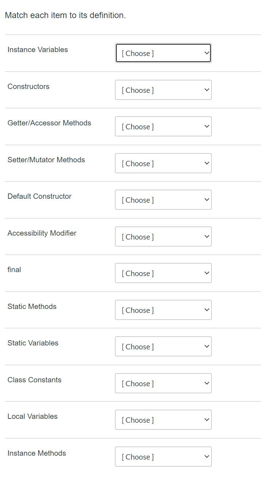Open the Setter/Mutator Methods dropdown
This screenshot has height=478, width=261.
pyautogui.click(x=163, y=163)
